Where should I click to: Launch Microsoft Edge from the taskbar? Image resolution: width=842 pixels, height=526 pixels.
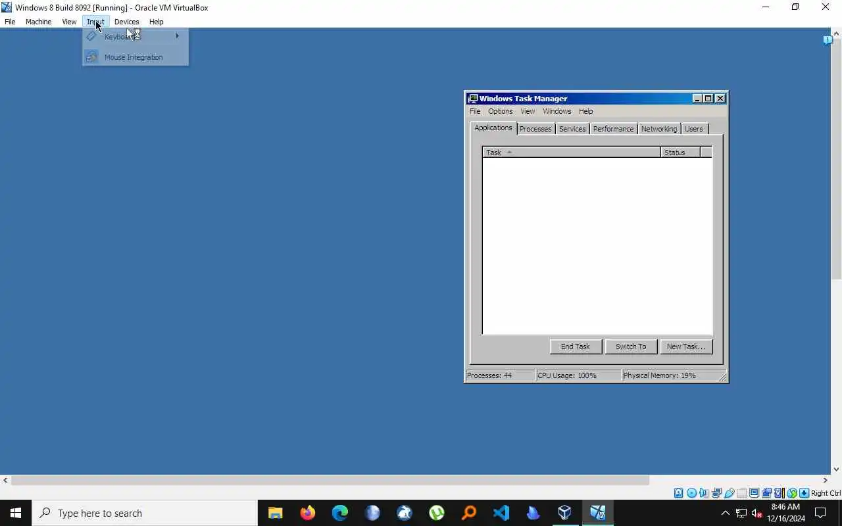tap(339, 513)
